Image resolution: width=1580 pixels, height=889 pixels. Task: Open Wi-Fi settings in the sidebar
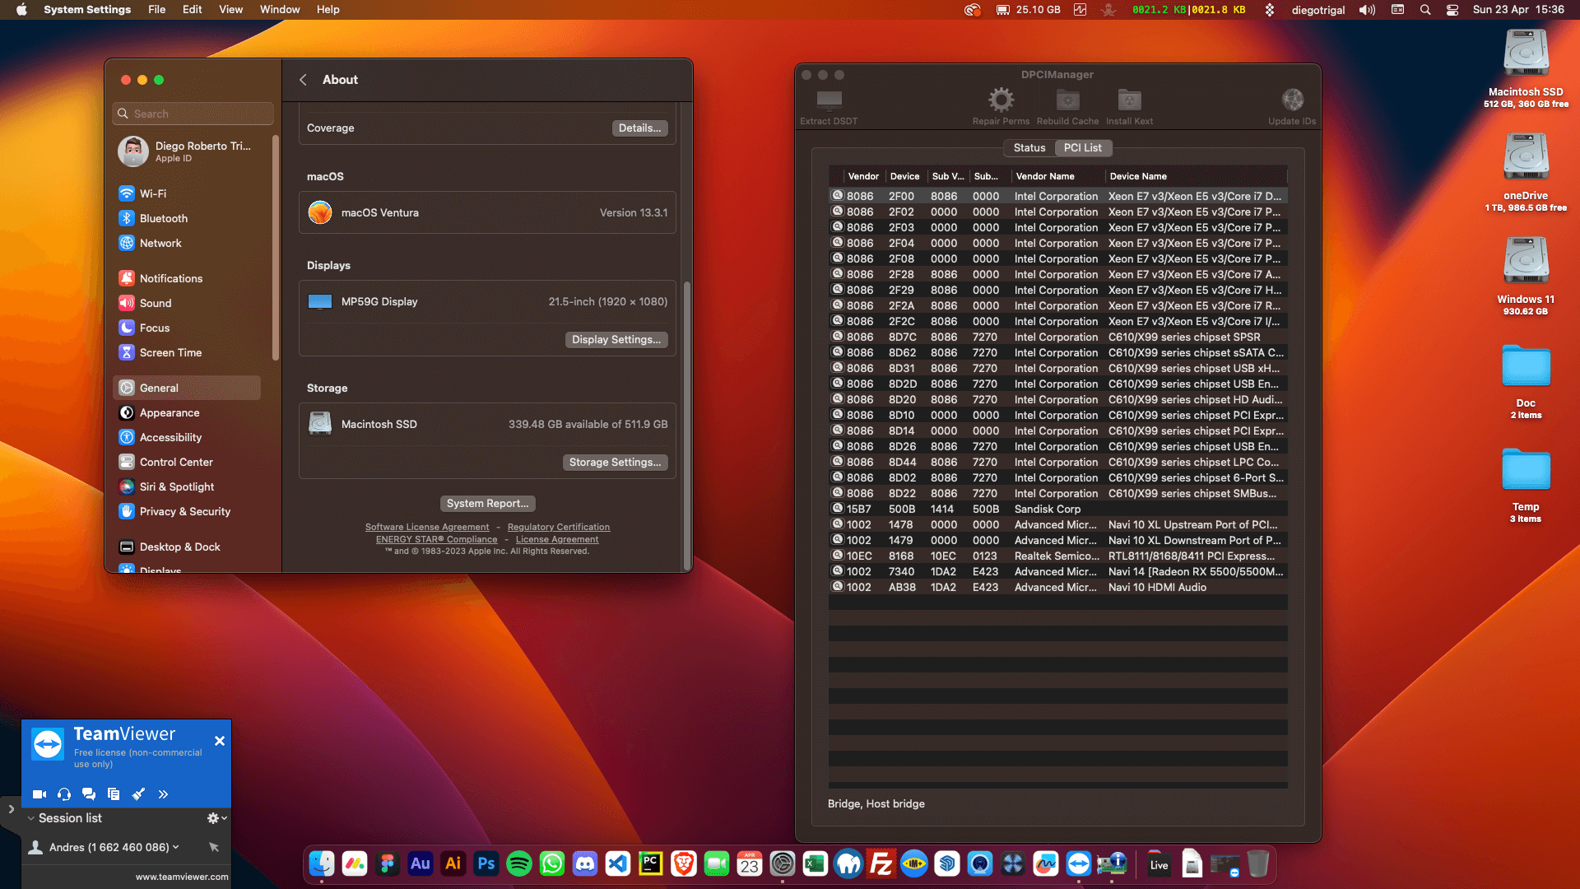coord(187,194)
